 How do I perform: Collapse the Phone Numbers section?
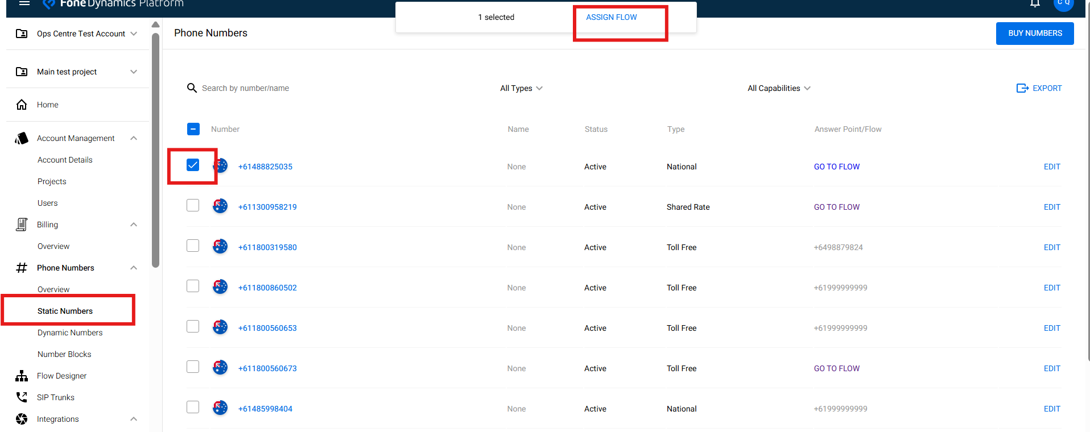click(134, 268)
